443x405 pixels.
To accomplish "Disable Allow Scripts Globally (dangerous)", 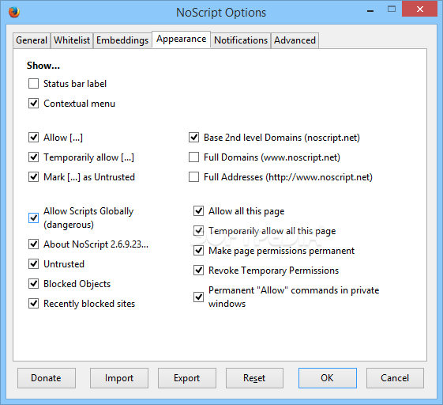I will pyautogui.click(x=34, y=218).
